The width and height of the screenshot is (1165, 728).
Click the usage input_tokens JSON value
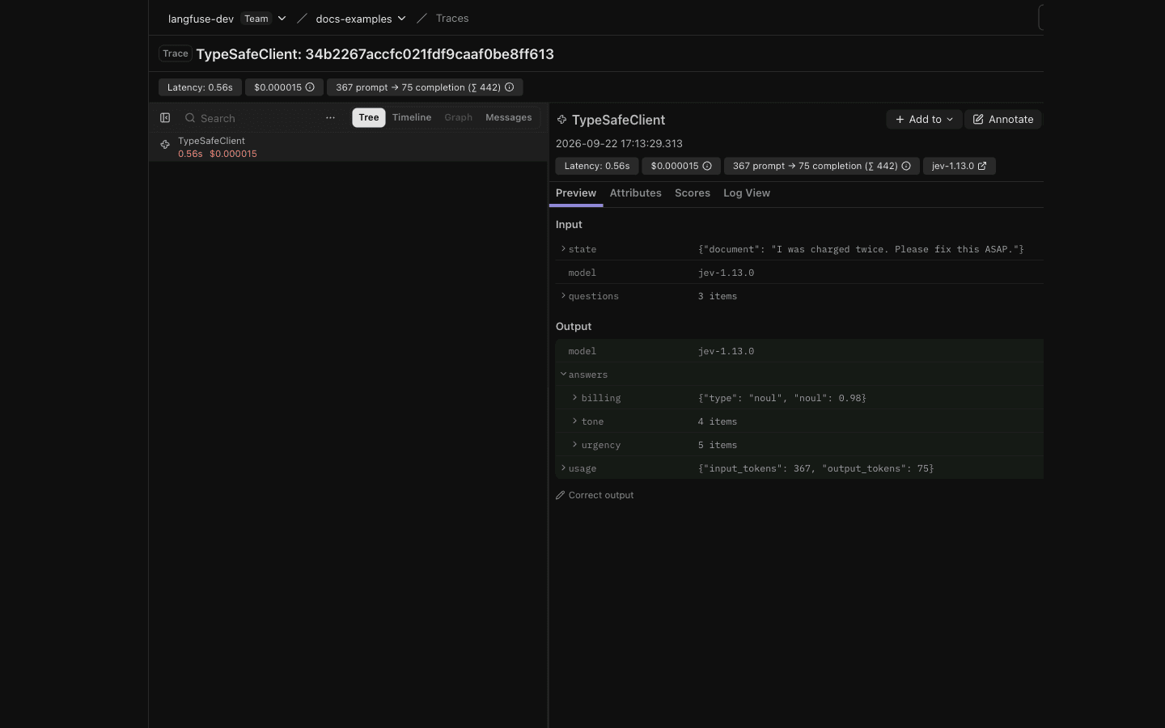815,468
